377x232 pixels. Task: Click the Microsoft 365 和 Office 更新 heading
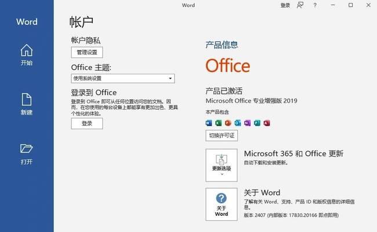(293, 154)
